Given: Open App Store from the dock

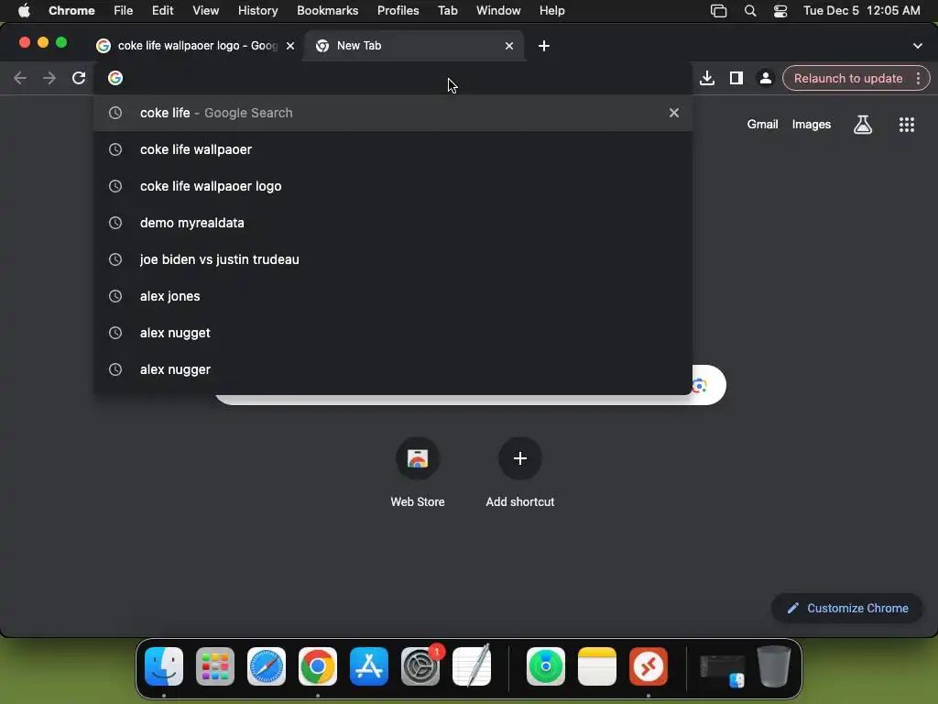Looking at the screenshot, I should click(x=369, y=666).
